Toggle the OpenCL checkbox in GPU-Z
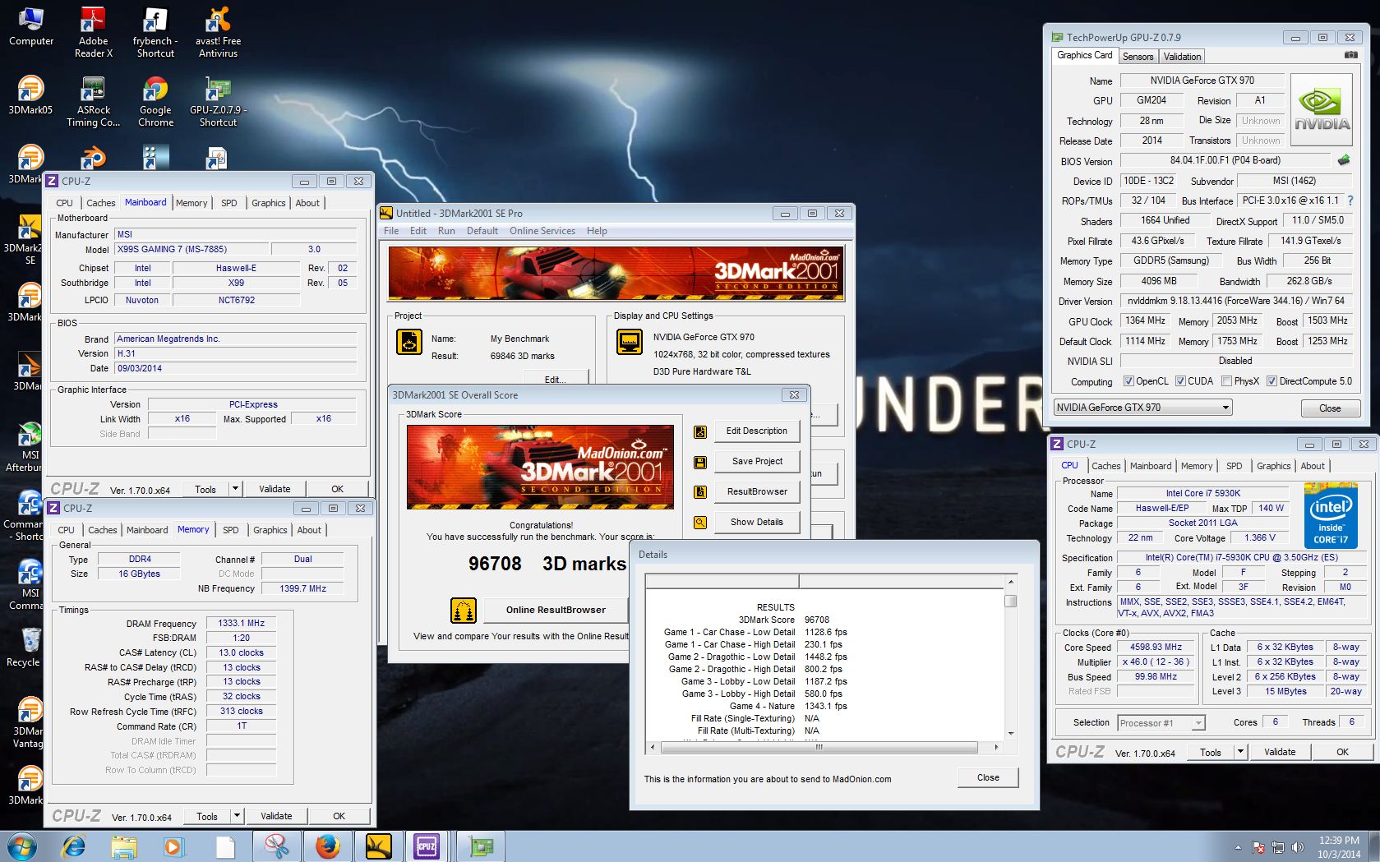 [1129, 381]
